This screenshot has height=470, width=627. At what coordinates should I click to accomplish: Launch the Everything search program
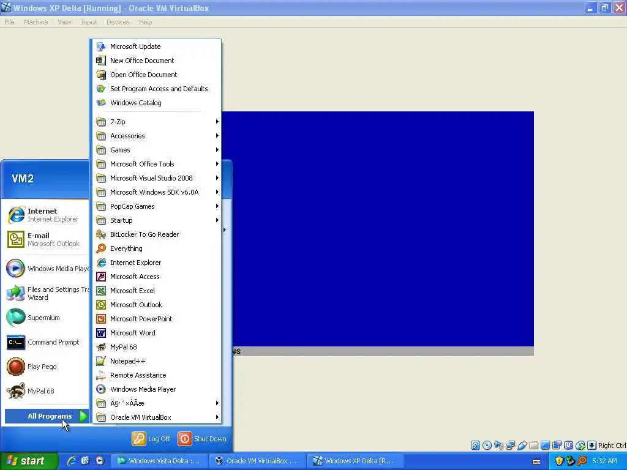pyautogui.click(x=157, y=248)
